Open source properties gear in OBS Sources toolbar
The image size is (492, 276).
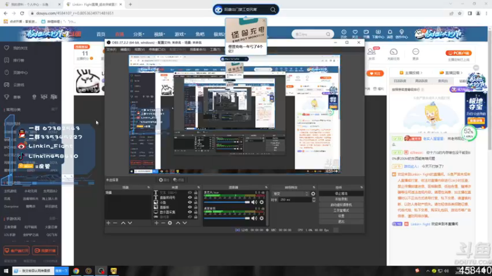click(x=170, y=223)
